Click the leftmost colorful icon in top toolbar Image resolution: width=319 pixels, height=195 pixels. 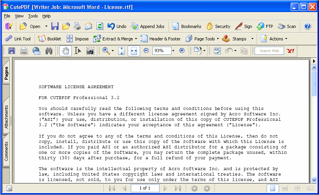coord(9,26)
